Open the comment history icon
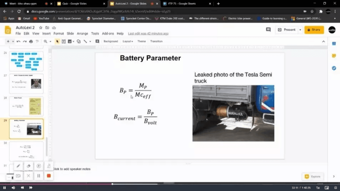The width and height of the screenshot is (340, 191). 268,30
